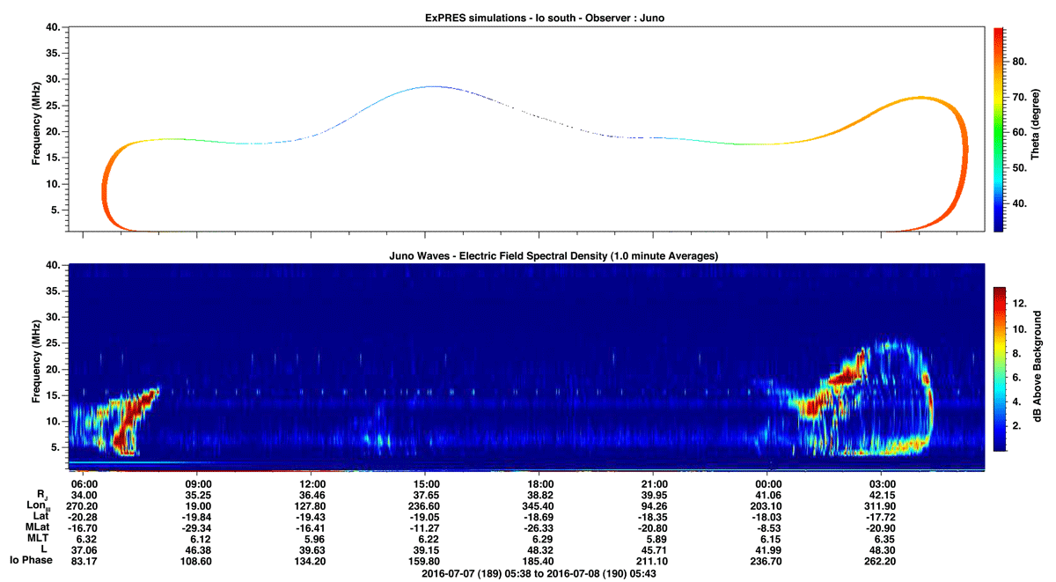Viewport: 1056px width, 582px height.
Task: Click the 03:00 time tick label
Action: coord(884,483)
